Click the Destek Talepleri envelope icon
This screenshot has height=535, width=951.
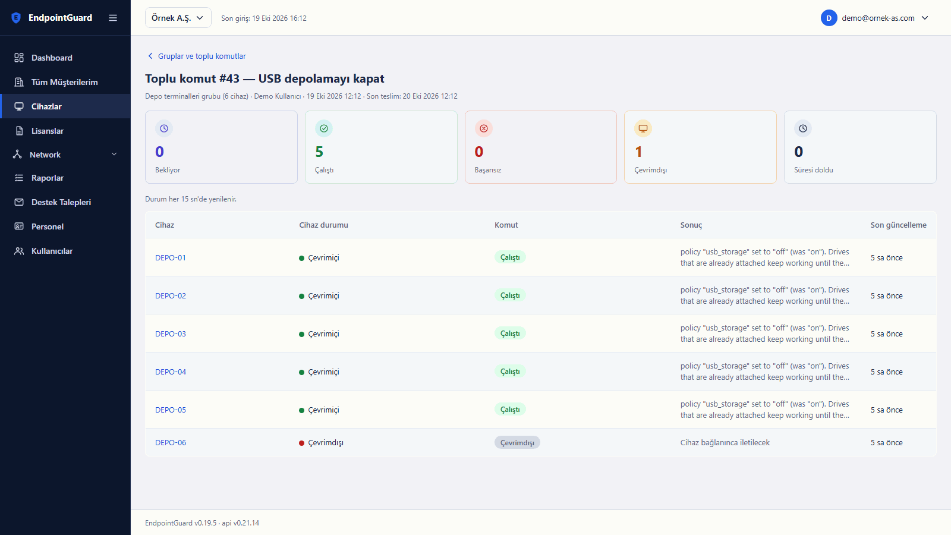point(19,202)
